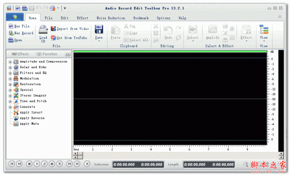Click the selection start time field
290x175 pixels.
pos(124,164)
